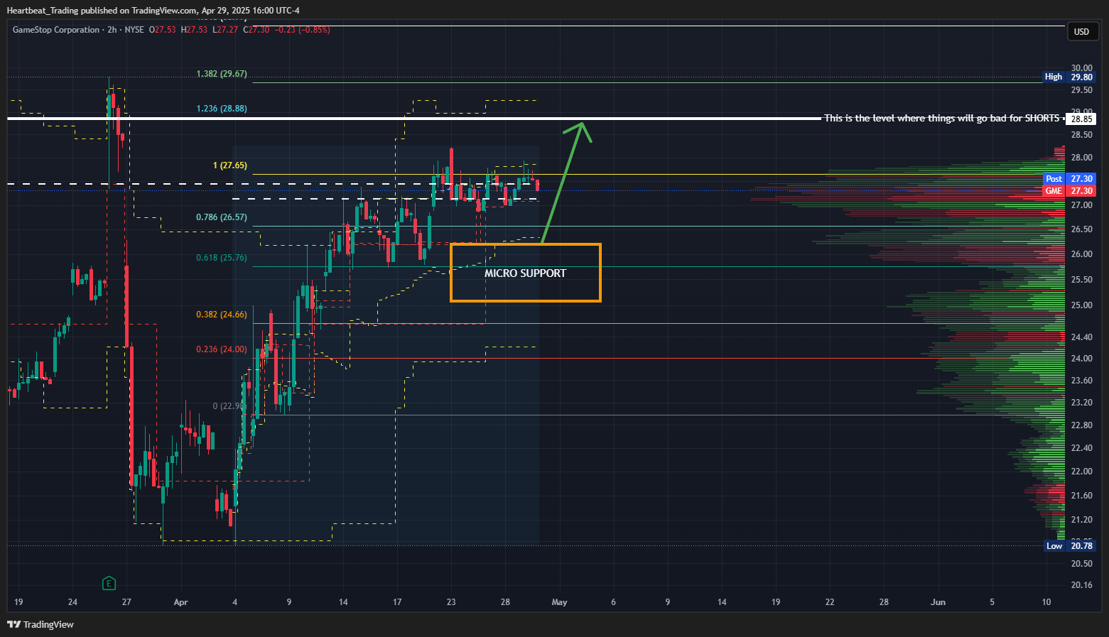Click the 29.50 price scale label

click(x=1082, y=90)
